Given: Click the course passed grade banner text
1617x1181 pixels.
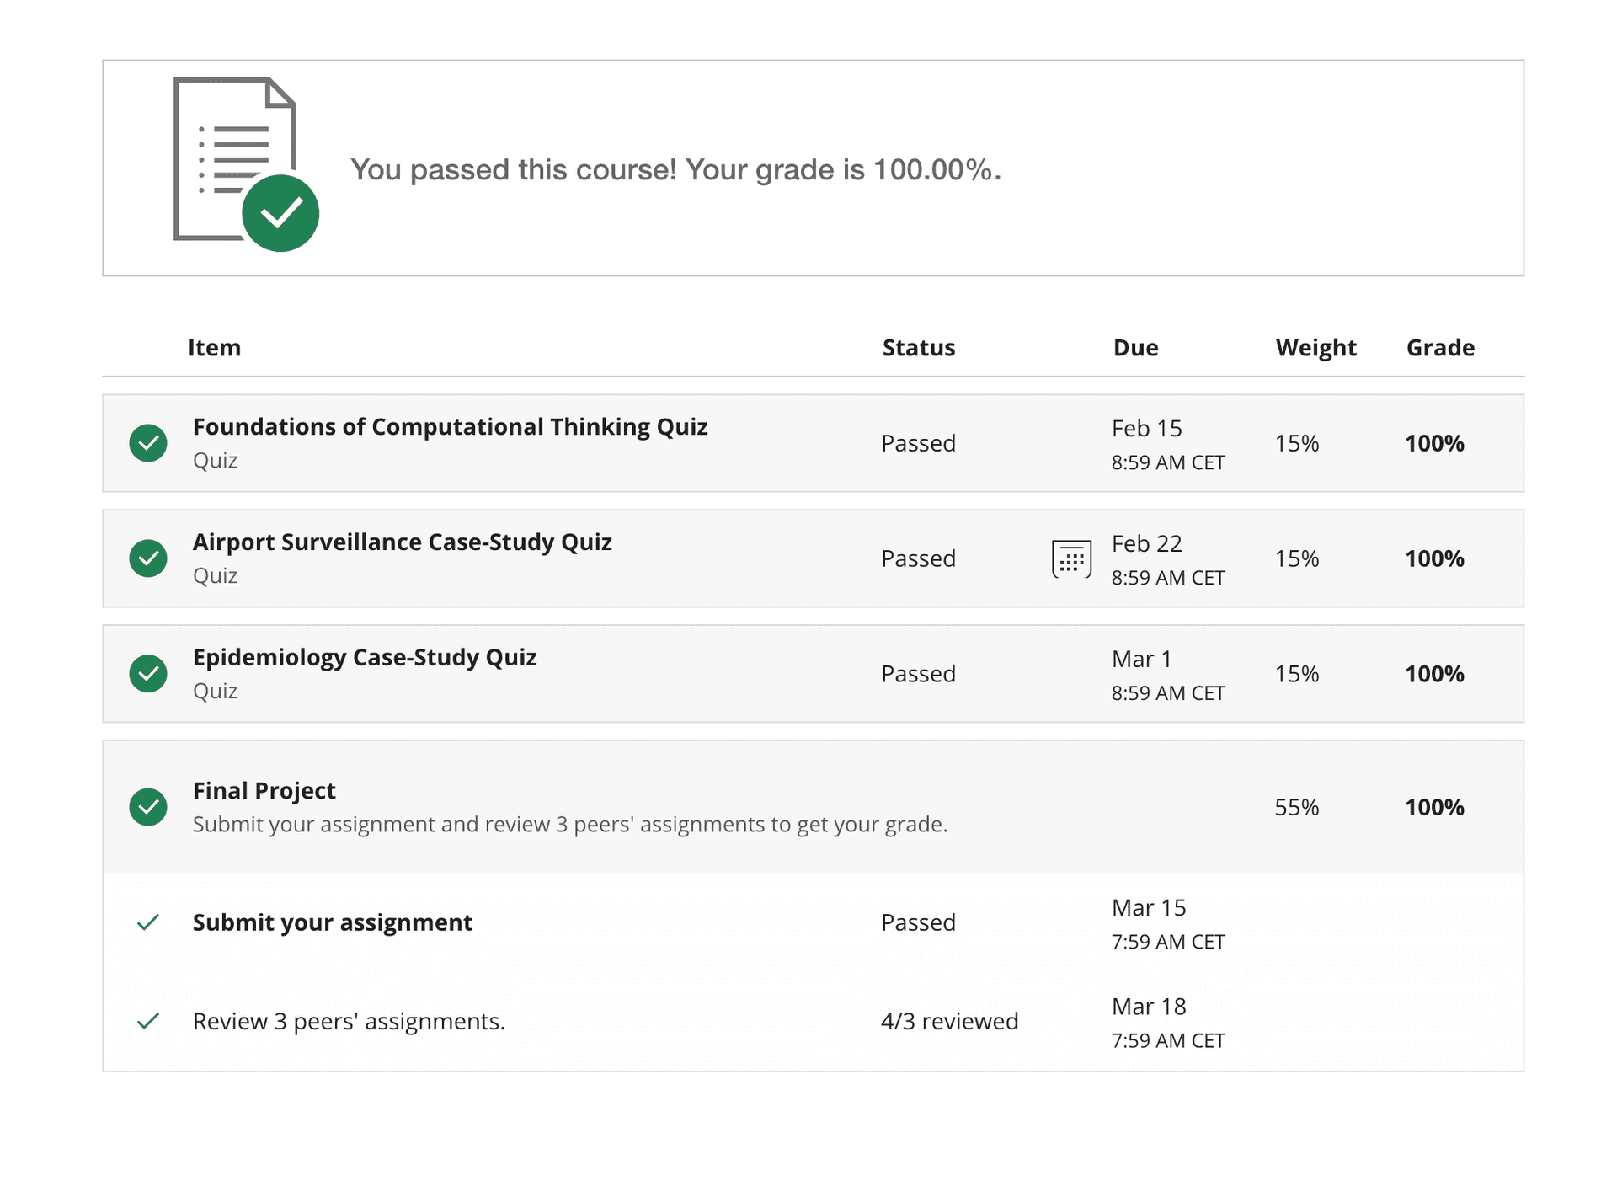Looking at the screenshot, I should [x=675, y=170].
